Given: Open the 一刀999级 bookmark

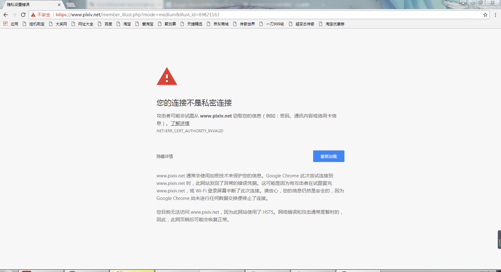Looking at the screenshot, I should pos(271,24).
